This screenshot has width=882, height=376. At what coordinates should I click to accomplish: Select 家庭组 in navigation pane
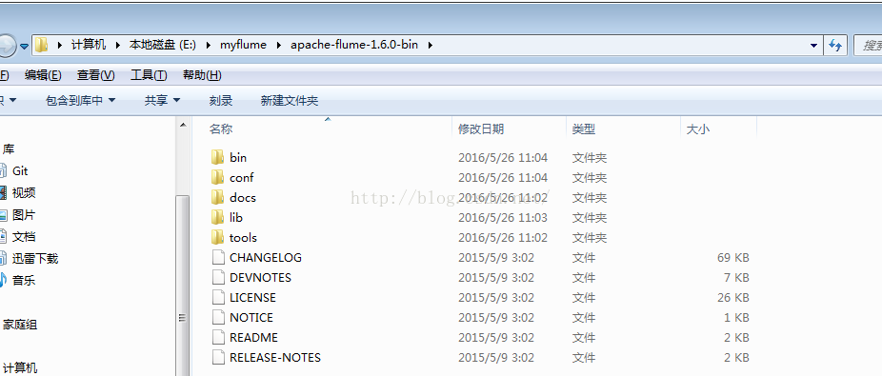click(x=20, y=325)
